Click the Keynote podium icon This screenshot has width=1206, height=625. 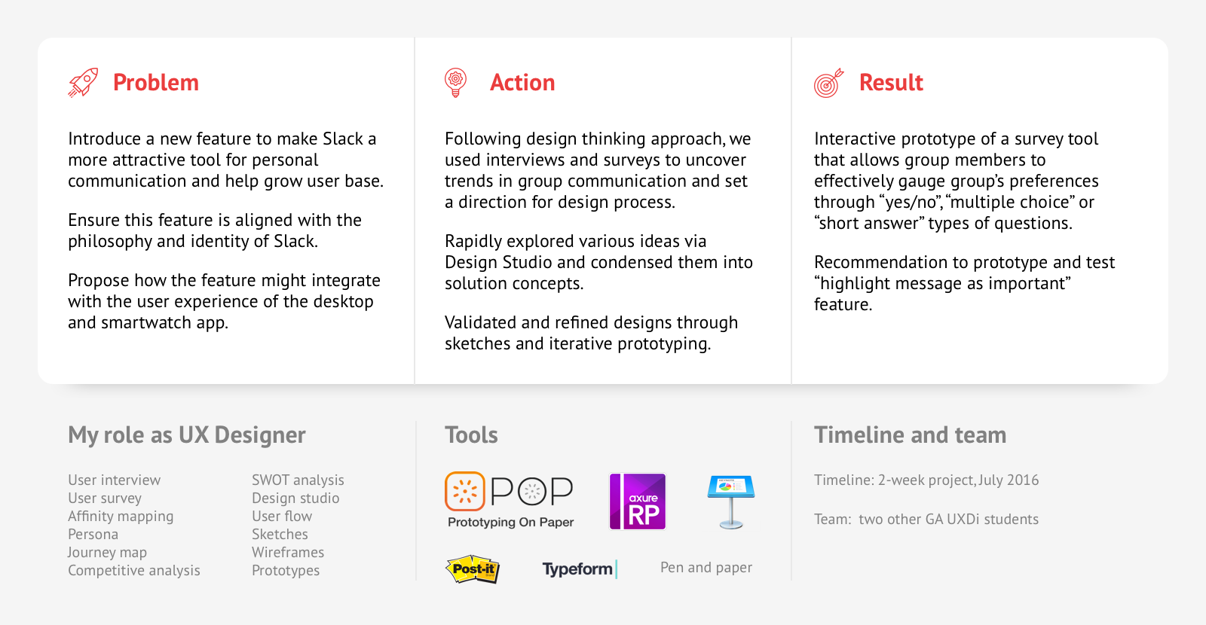731,502
